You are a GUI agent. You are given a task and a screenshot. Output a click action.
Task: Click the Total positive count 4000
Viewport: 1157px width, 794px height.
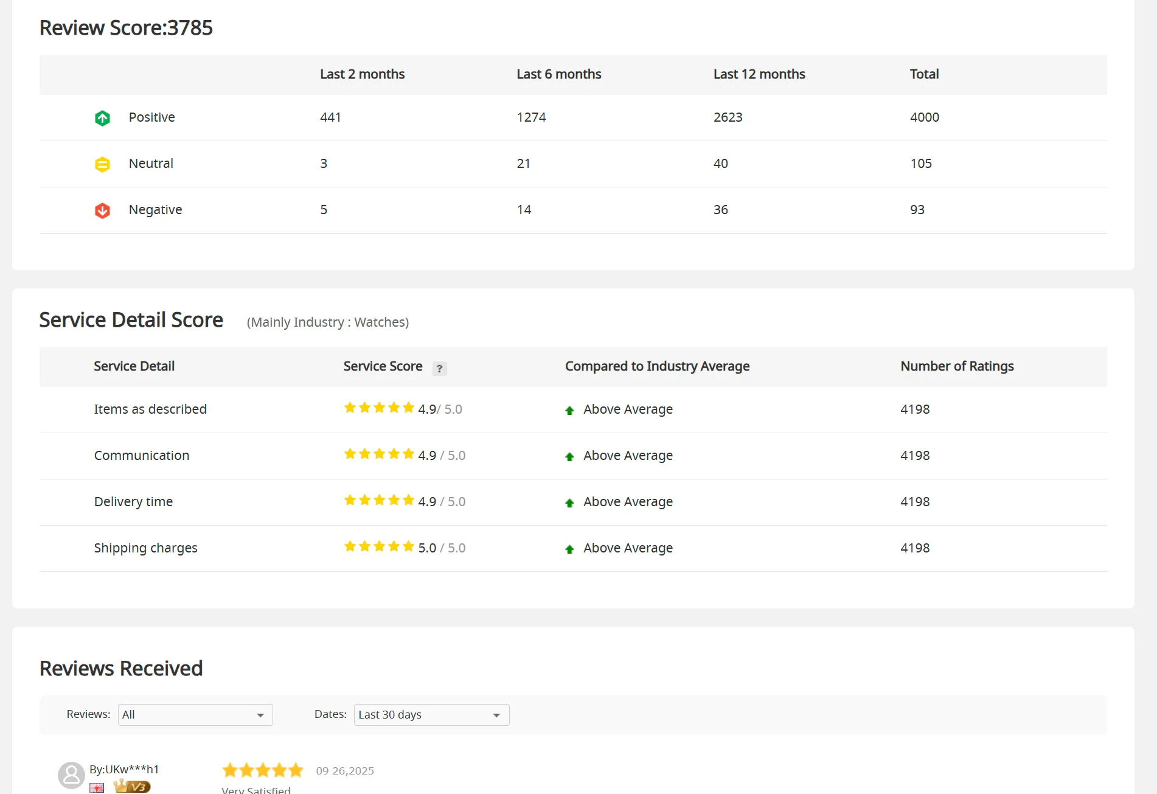click(x=924, y=117)
